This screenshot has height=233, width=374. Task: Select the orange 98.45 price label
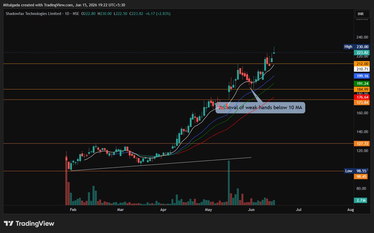(x=362, y=176)
